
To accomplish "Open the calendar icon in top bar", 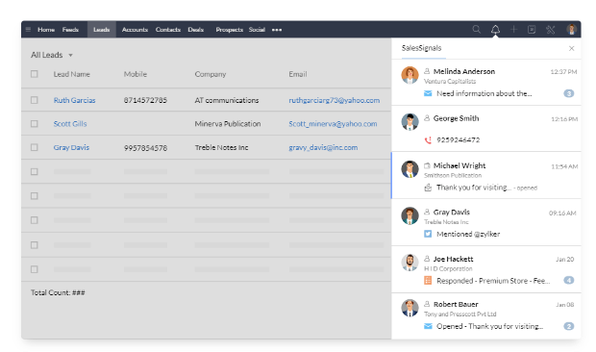I will [532, 29].
